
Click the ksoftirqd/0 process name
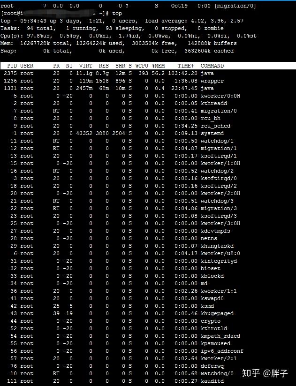tap(219, 179)
